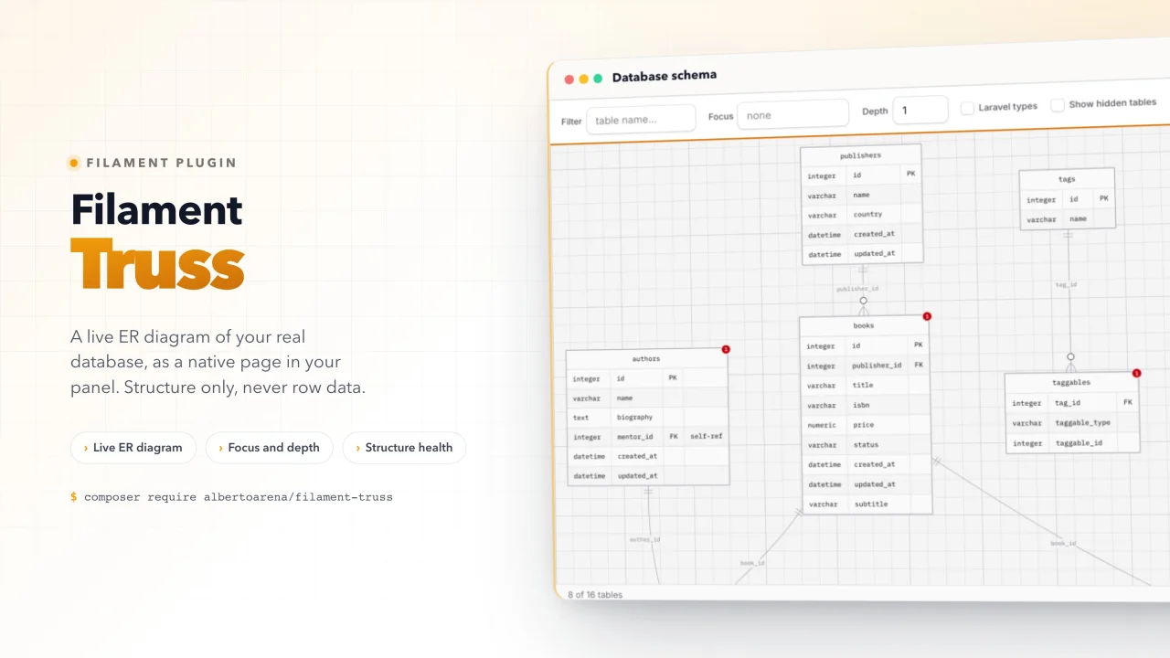Click the FILAMENT PLUGIN label
The height and width of the screenshot is (658, 1170).
pyautogui.click(x=161, y=163)
